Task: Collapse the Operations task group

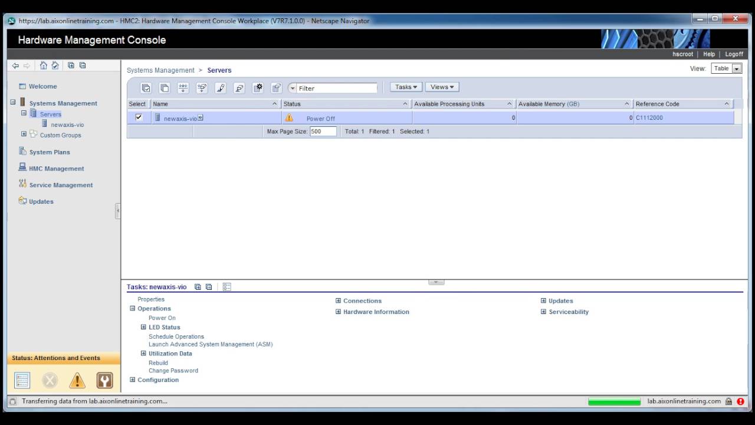Action: [x=132, y=308]
